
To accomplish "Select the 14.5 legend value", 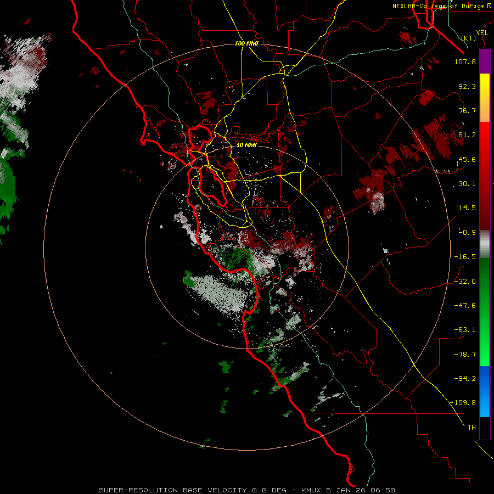I will (467, 208).
